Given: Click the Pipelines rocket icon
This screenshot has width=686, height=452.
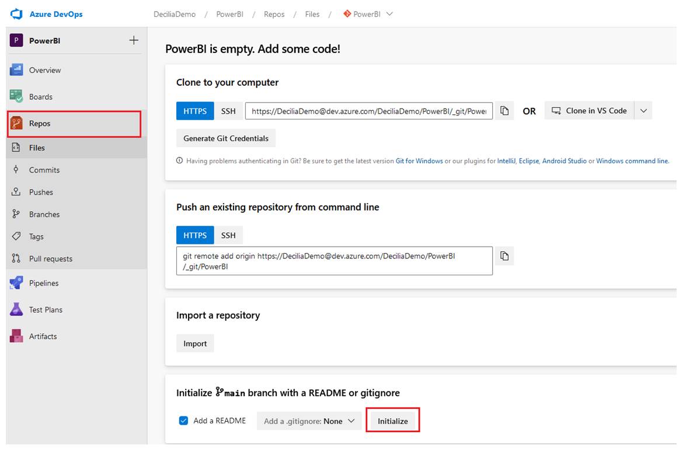Looking at the screenshot, I should (x=16, y=283).
